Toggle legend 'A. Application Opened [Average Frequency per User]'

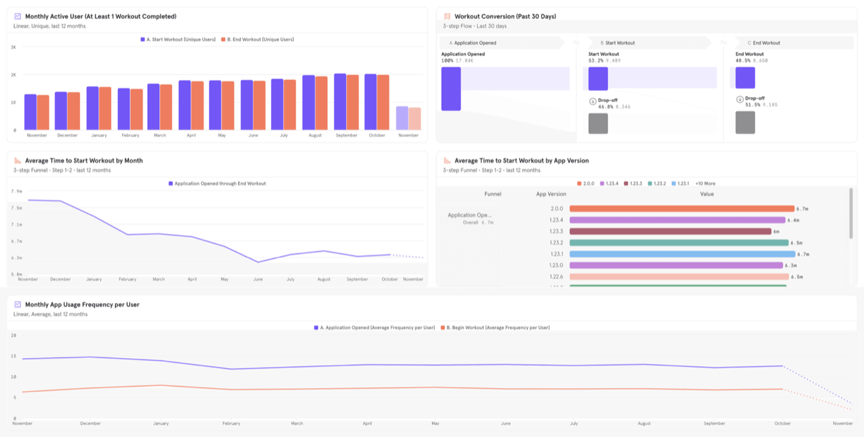point(375,328)
